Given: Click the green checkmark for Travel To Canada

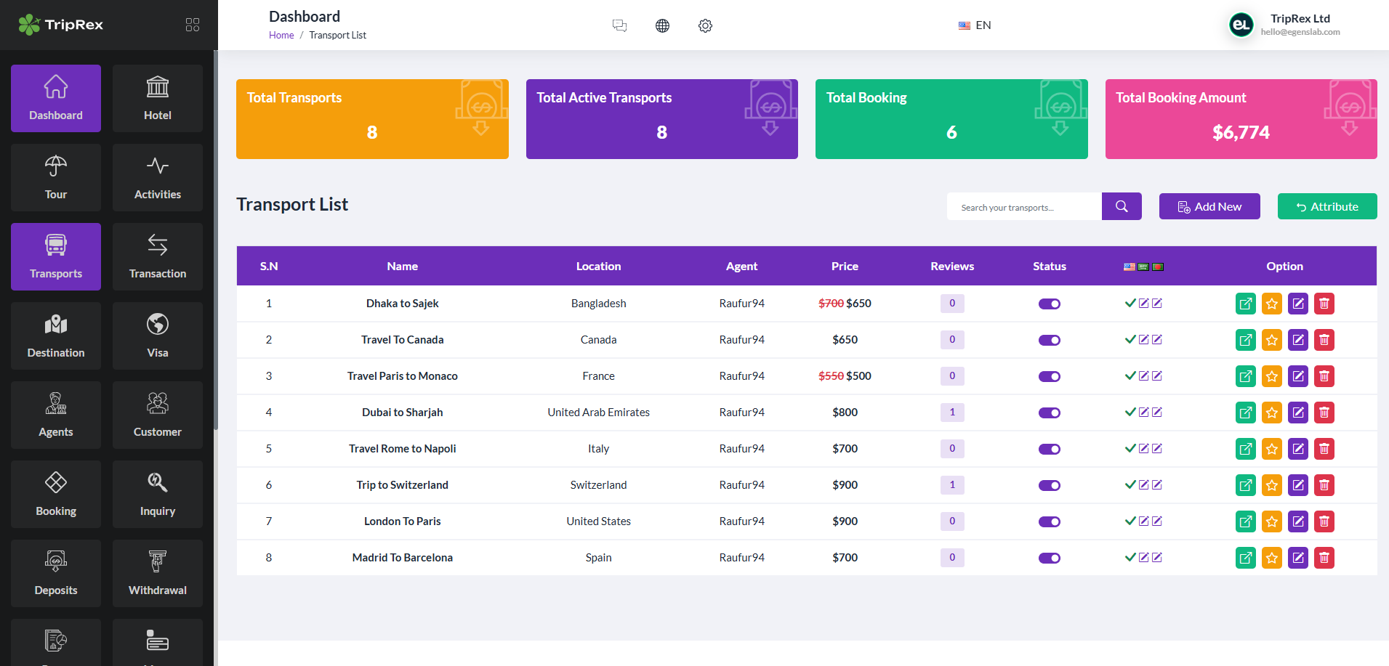Looking at the screenshot, I should 1130,339.
